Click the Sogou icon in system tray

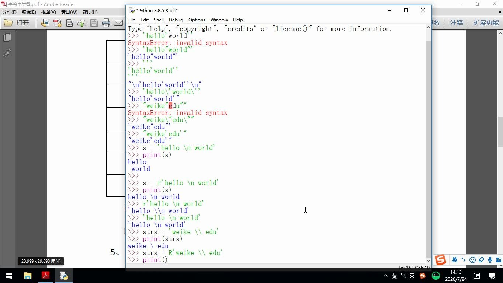pyautogui.click(x=423, y=276)
